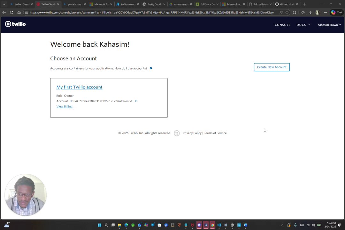Open File Explorer from taskbar
Viewport: 345px width, 230px height.
(119, 225)
